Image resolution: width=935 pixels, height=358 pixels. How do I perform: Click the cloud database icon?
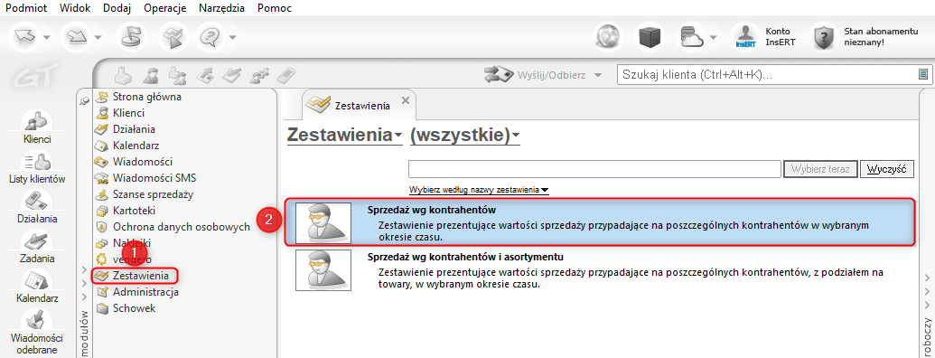692,38
